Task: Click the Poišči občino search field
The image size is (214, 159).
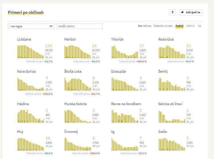Action: click(79, 26)
